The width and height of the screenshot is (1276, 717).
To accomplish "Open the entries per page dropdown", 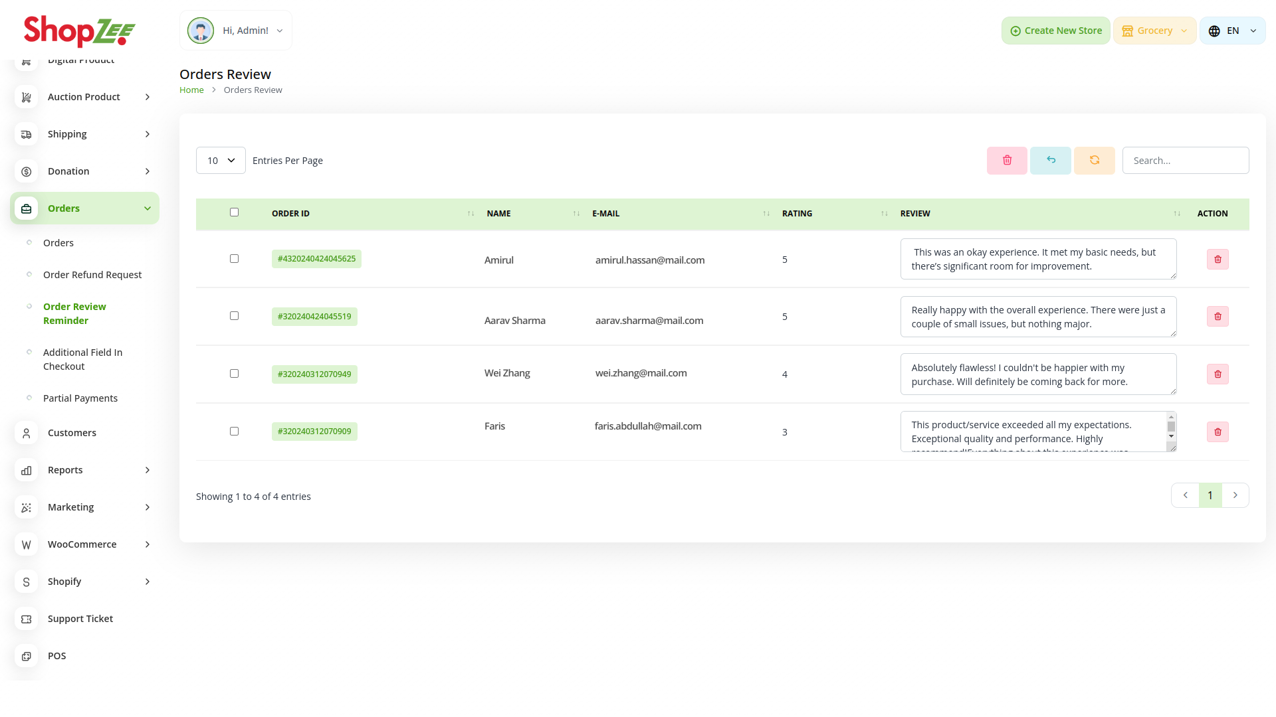I will click(x=221, y=161).
